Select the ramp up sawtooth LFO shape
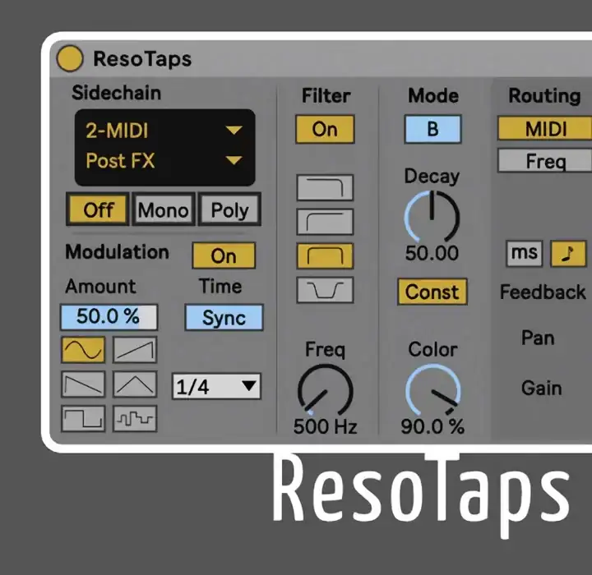Screen dimensions: 592x575 pyautogui.click(x=135, y=350)
